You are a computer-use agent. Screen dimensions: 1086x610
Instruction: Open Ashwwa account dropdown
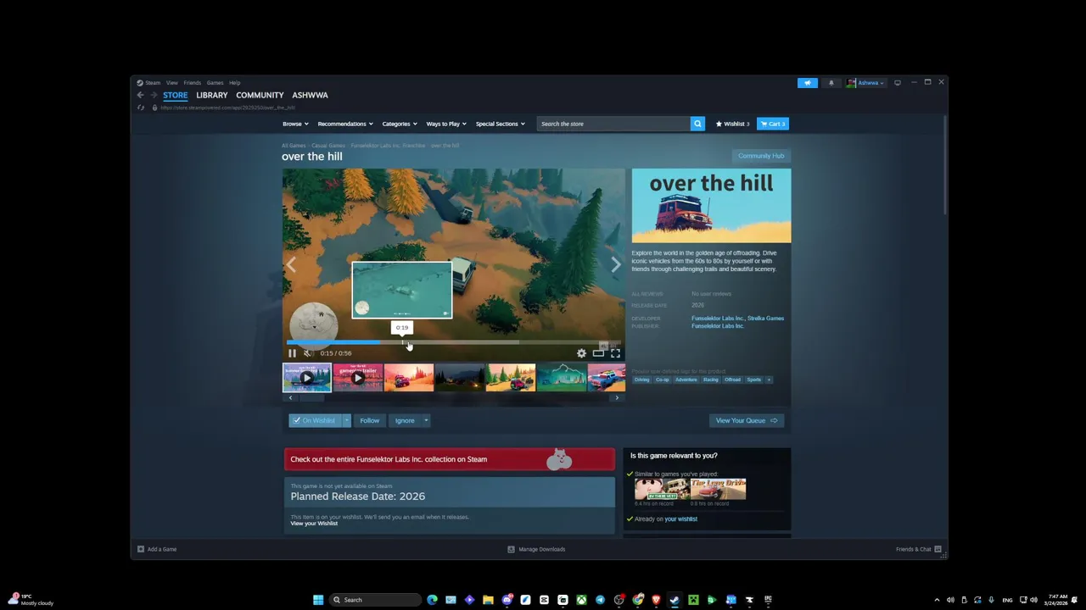tap(865, 82)
